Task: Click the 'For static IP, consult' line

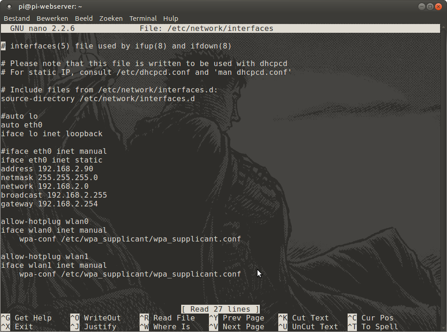Action: click(146, 72)
